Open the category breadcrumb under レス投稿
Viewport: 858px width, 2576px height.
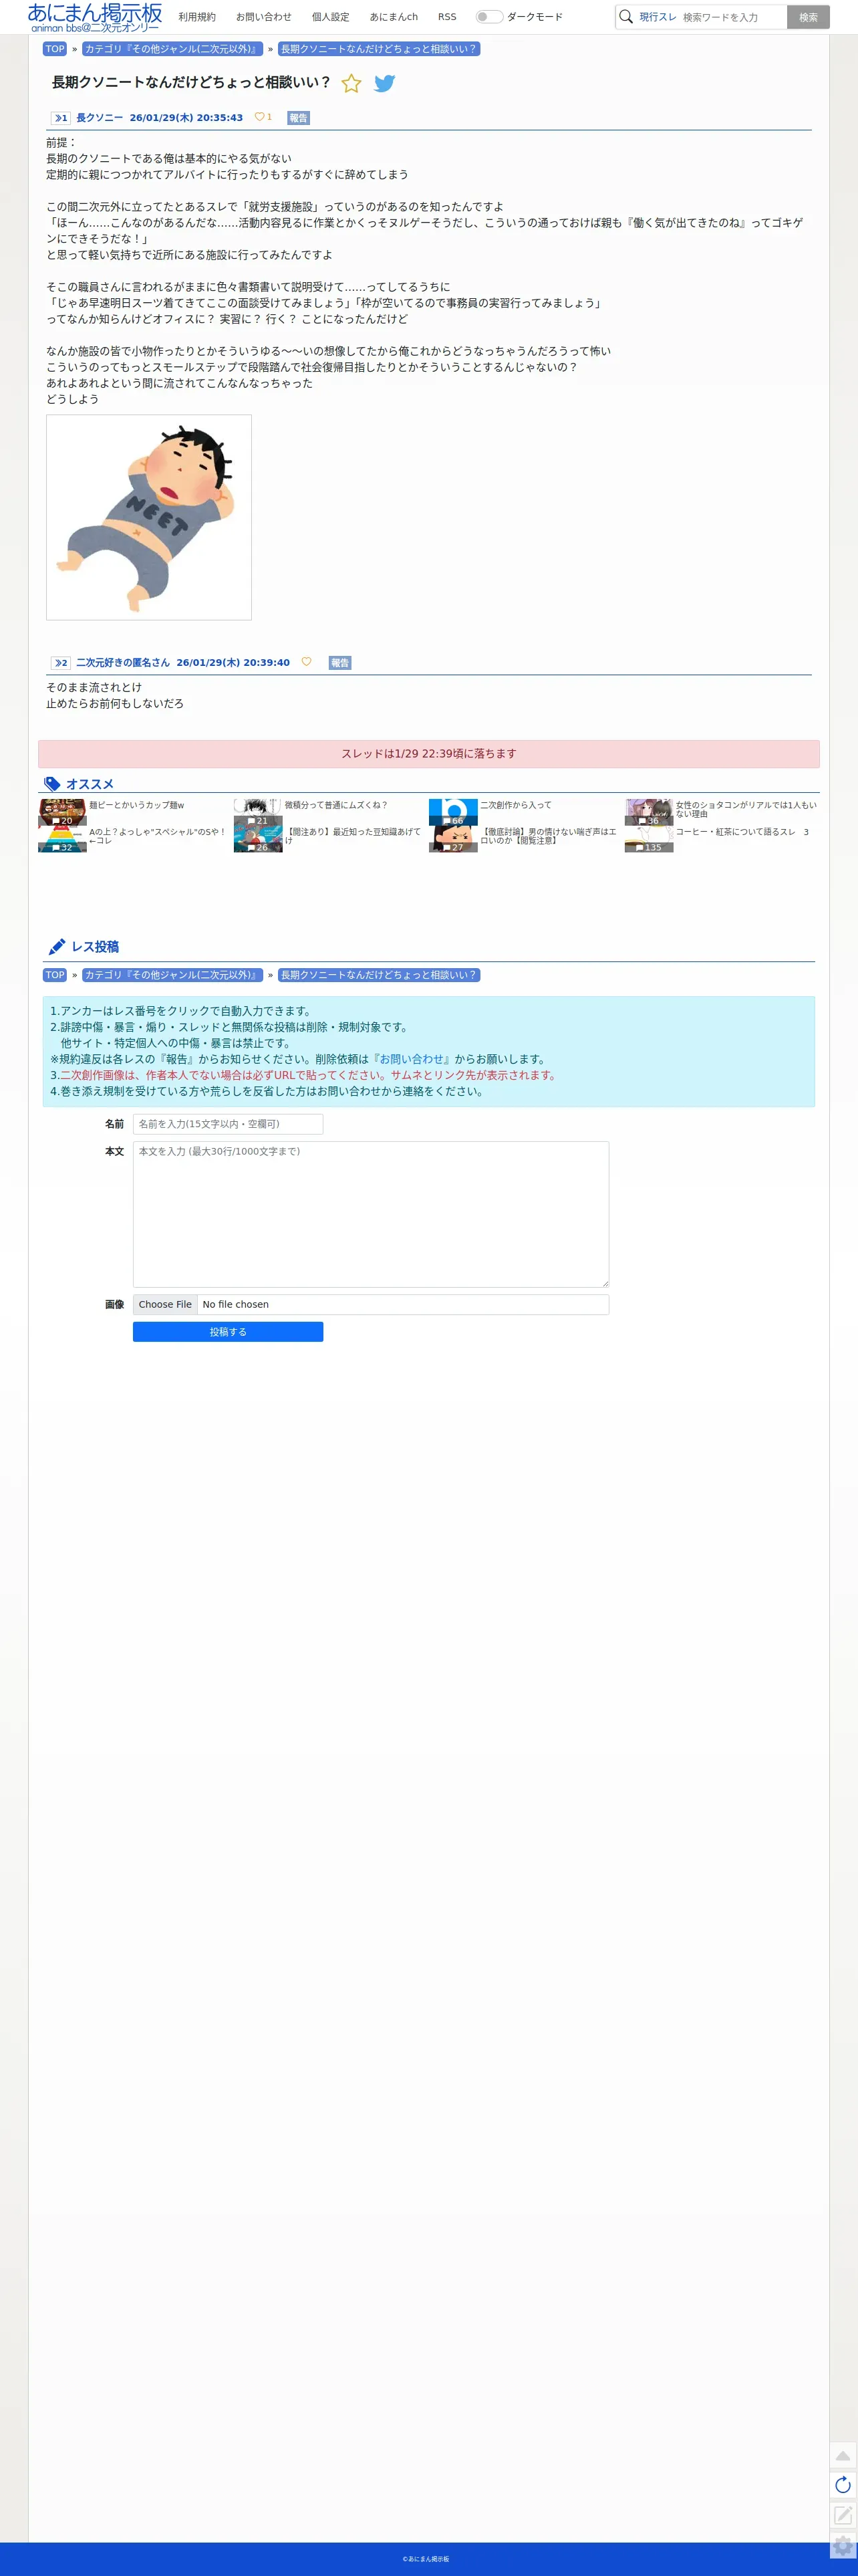coord(172,975)
